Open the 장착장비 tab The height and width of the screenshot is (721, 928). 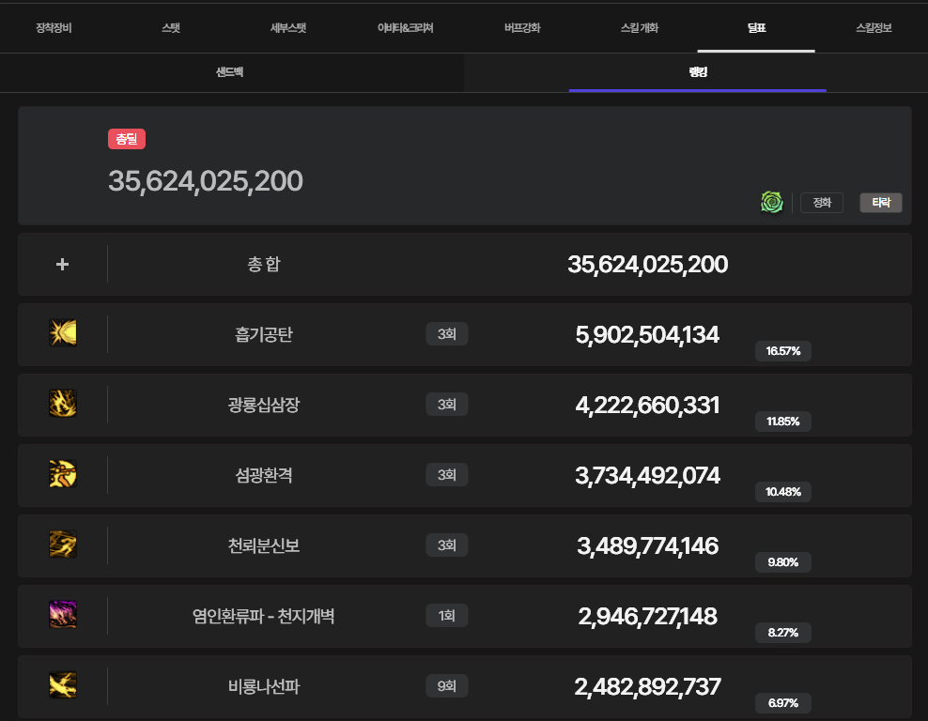click(54, 27)
